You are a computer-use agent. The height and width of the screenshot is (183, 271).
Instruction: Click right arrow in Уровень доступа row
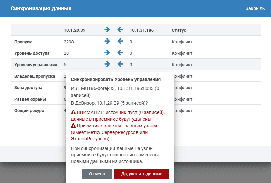click(x=107, y=53)
